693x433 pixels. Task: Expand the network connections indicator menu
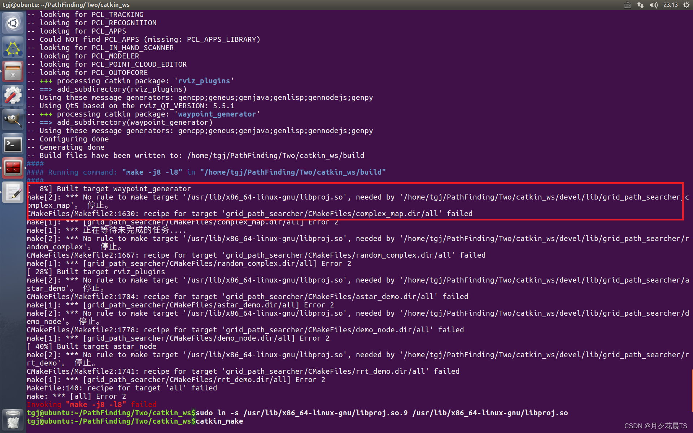(640, 5)
